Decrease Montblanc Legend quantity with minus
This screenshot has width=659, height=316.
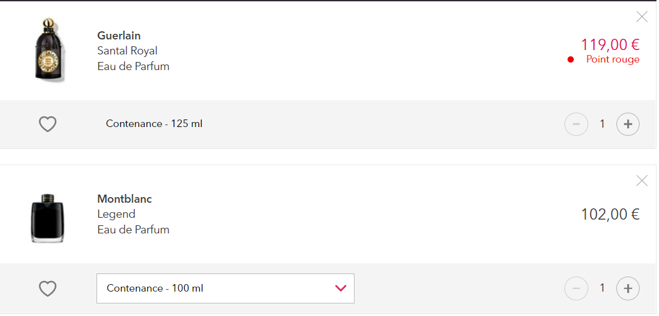(x=576, y=288)
